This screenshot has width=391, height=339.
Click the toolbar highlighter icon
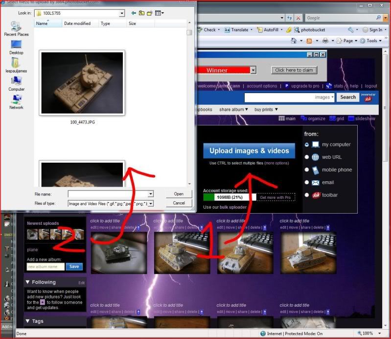289,30
